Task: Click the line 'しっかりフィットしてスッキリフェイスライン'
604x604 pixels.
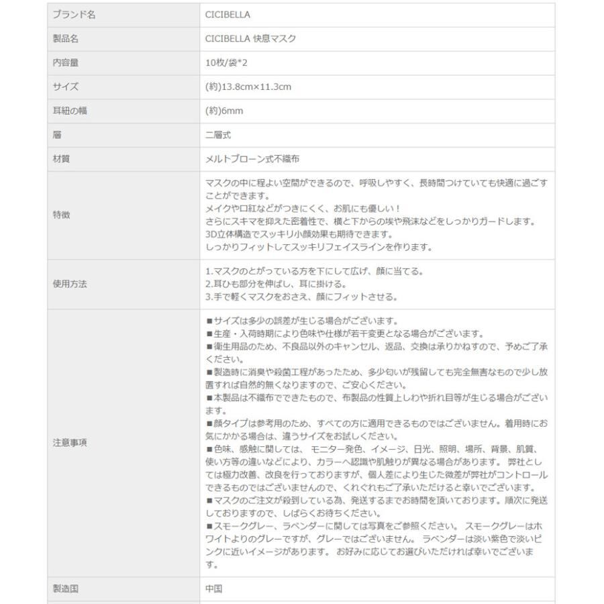Action: point(319,247)
